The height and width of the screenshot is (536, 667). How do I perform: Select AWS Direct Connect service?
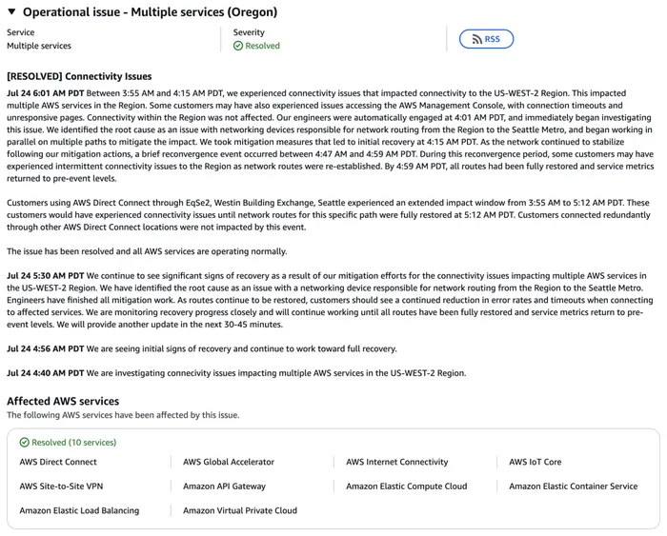[x=58, y=462]
